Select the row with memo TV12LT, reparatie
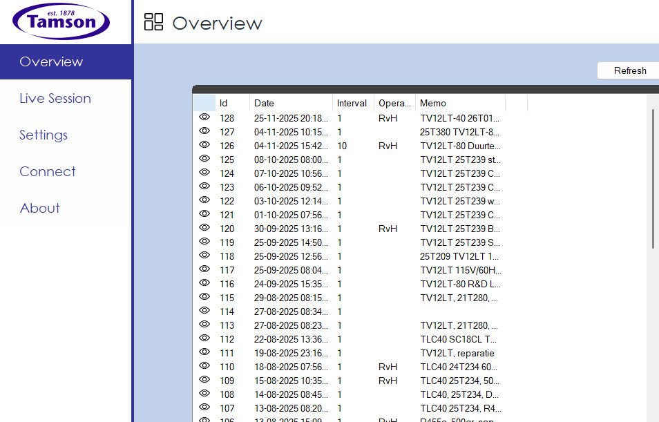The height and width of the screenshot is (422, 659). click(459, 353)
